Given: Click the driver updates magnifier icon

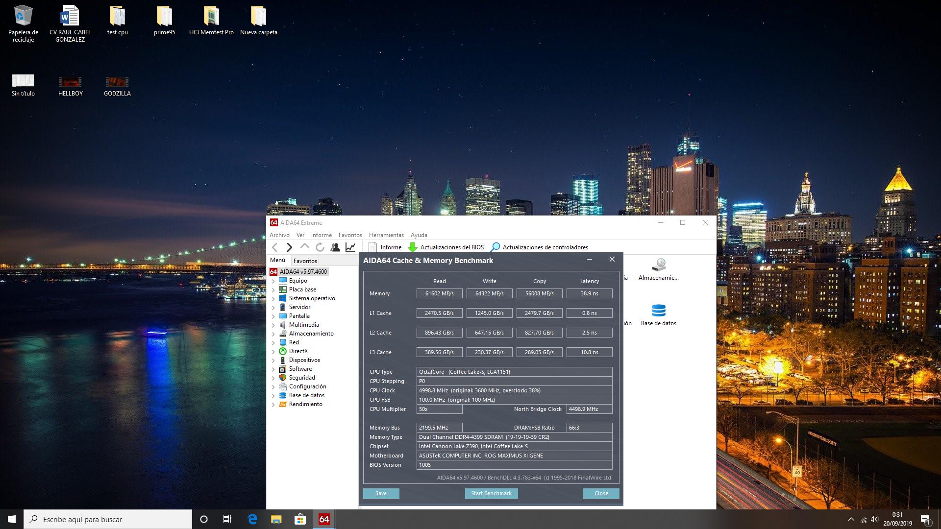Looking at the screenshot, I should coord(495,247).
